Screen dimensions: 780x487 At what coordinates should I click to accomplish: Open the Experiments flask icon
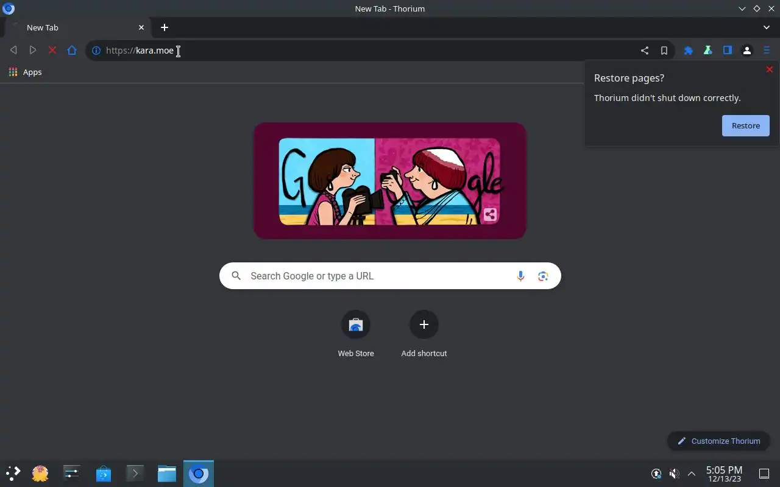click(708, 51)
